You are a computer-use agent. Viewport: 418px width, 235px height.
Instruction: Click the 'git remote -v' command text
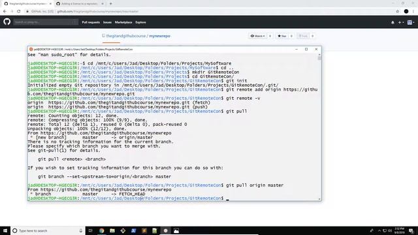(243, 99)
